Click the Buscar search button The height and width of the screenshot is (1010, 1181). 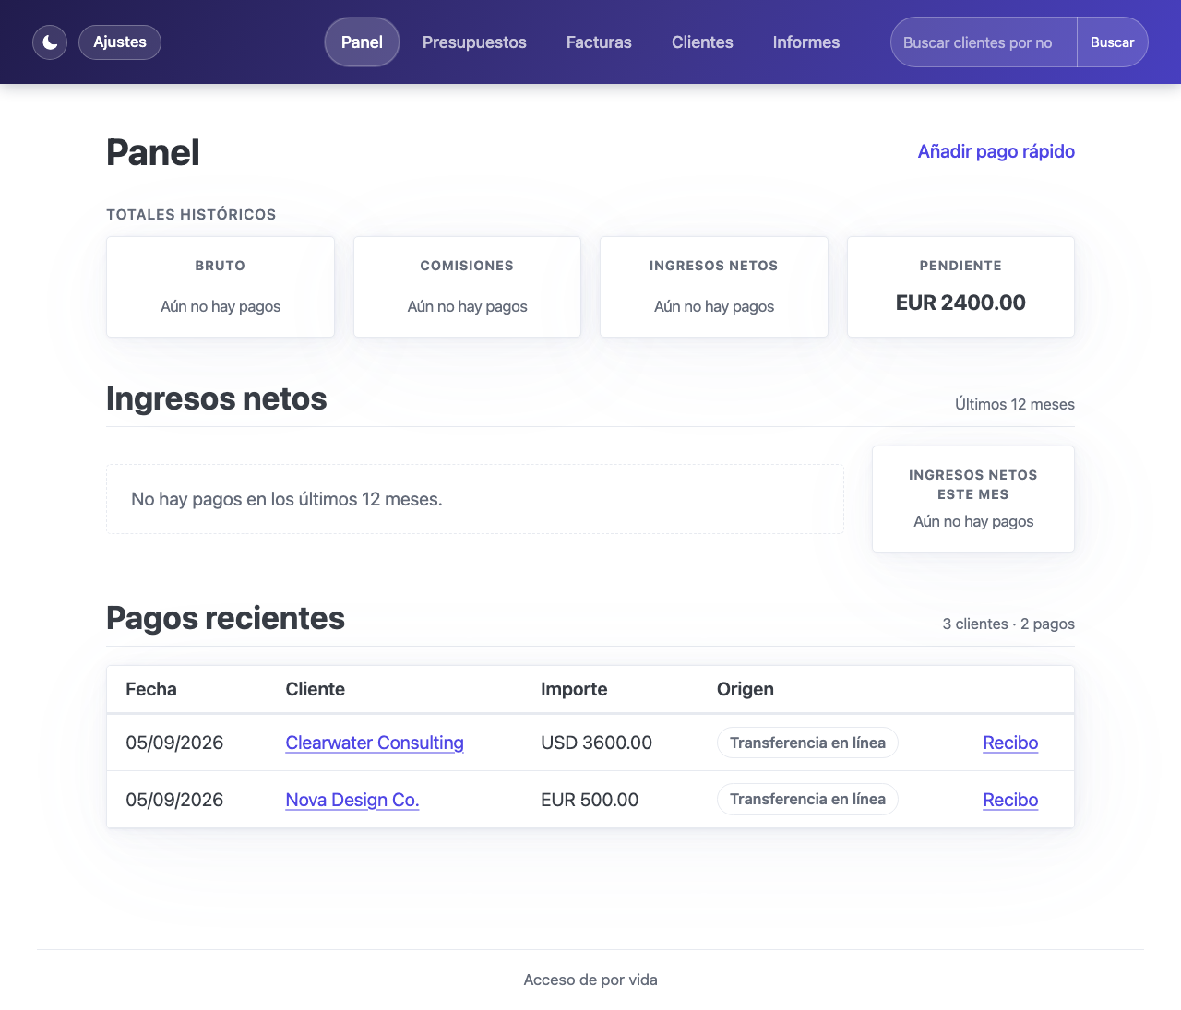(x=1113, y=42)
